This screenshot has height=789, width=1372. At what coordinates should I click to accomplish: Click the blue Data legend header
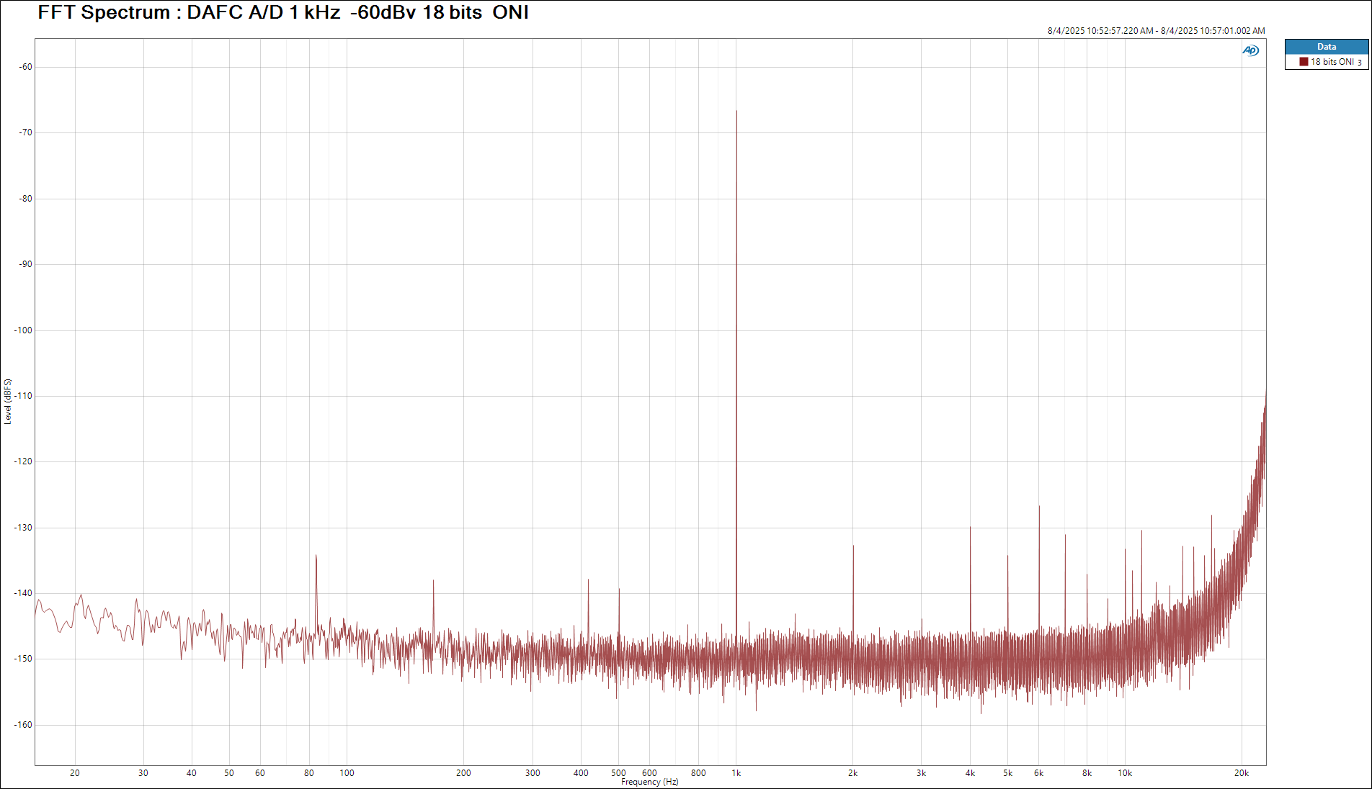point(1326,47)
